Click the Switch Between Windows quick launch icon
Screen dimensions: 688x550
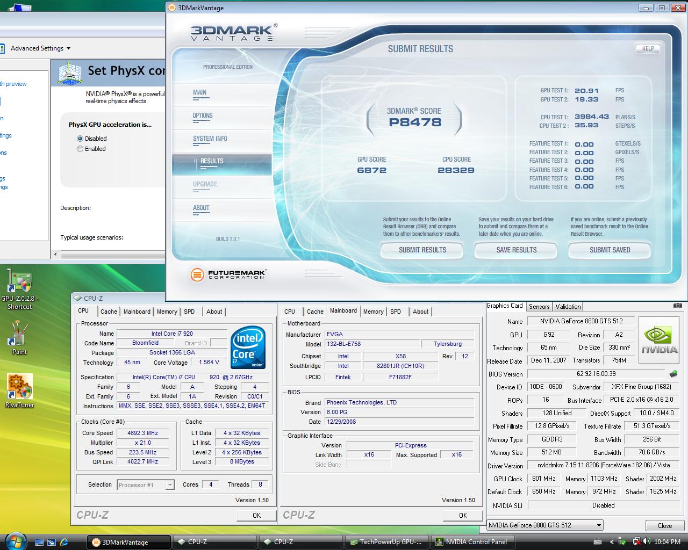click(x=52, y=542)
